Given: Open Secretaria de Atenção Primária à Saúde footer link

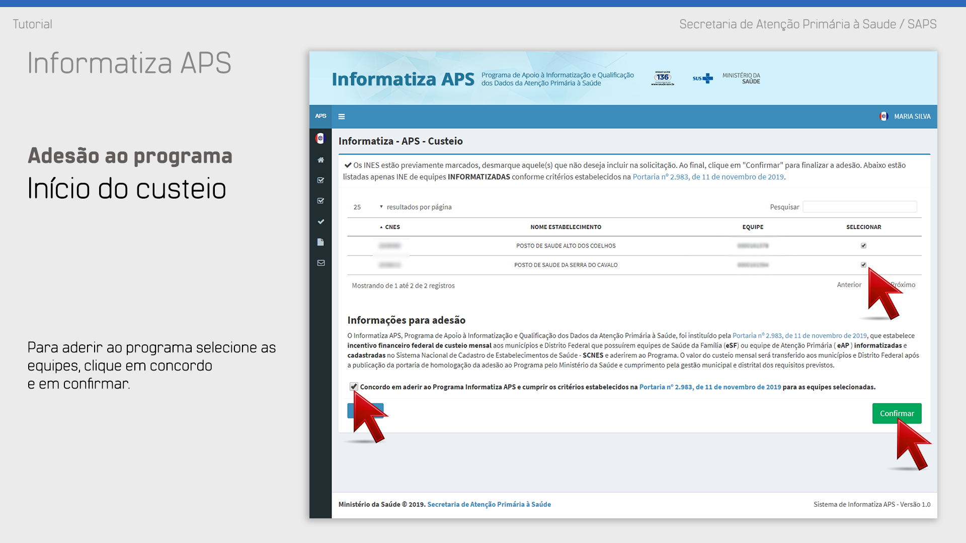Looking at the screenshot, I should [489, 504].
